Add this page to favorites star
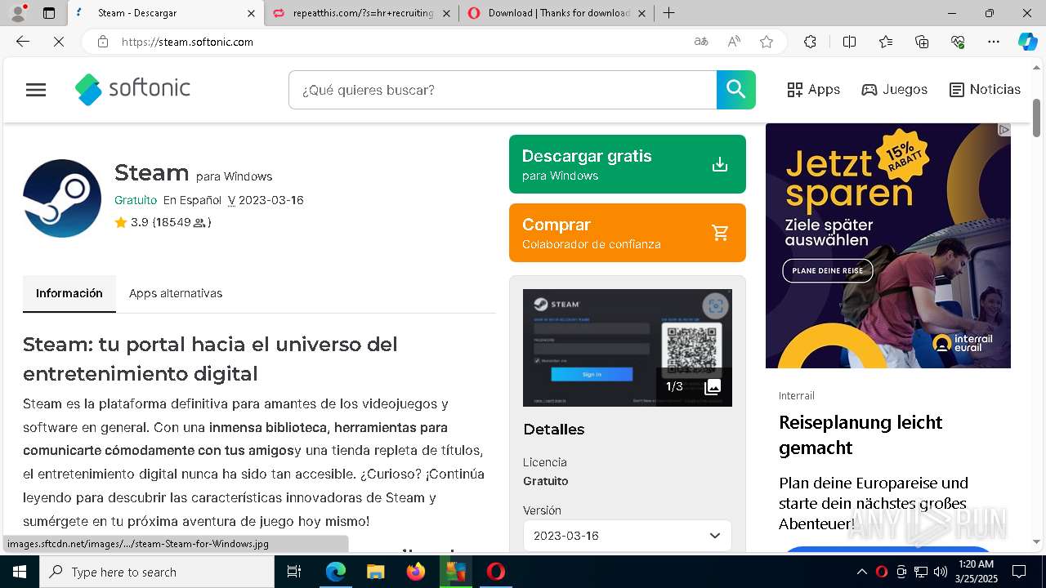The image size is (1046, 588). 767,42
